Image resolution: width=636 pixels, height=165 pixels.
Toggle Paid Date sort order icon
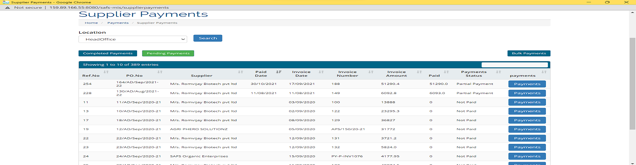click(x=279, y=72)
